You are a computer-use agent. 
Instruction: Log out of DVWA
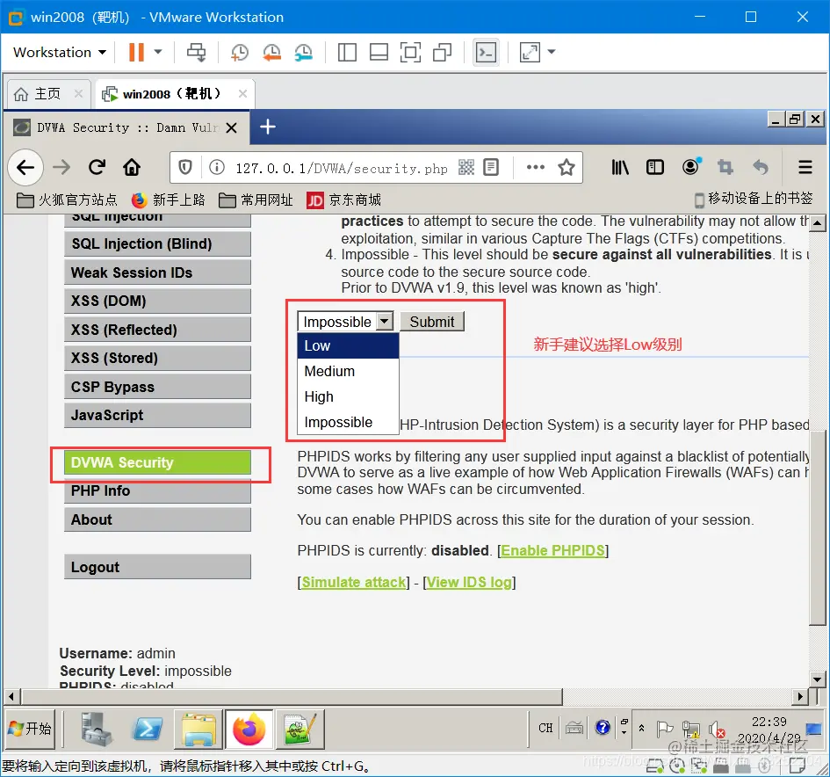click(157, 567)
